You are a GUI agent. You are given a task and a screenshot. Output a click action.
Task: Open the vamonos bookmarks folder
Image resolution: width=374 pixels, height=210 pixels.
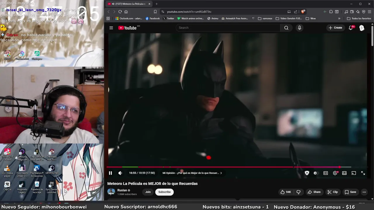(x=265, y=18)
